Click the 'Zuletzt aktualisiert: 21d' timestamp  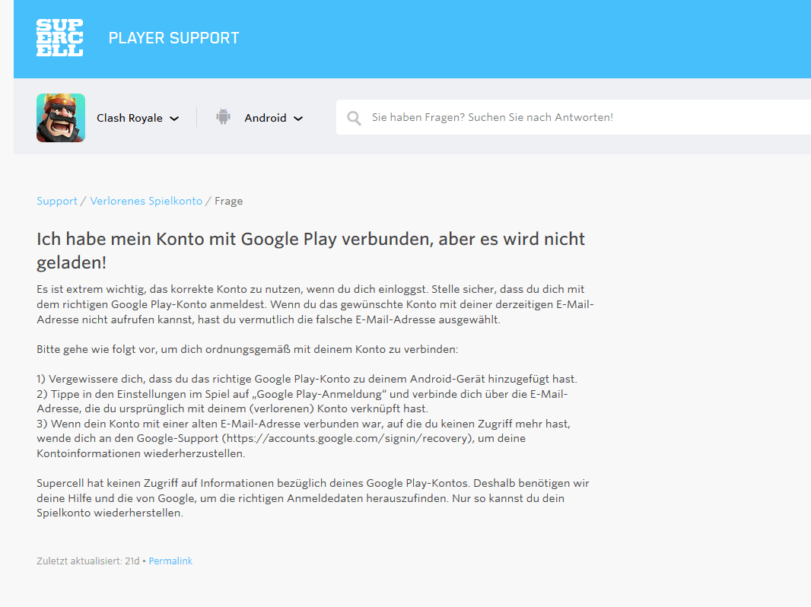88,561
